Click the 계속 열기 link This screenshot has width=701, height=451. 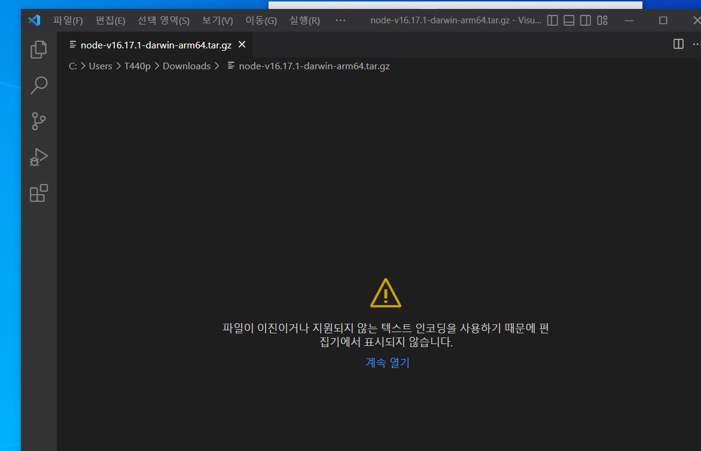point(388,362)
